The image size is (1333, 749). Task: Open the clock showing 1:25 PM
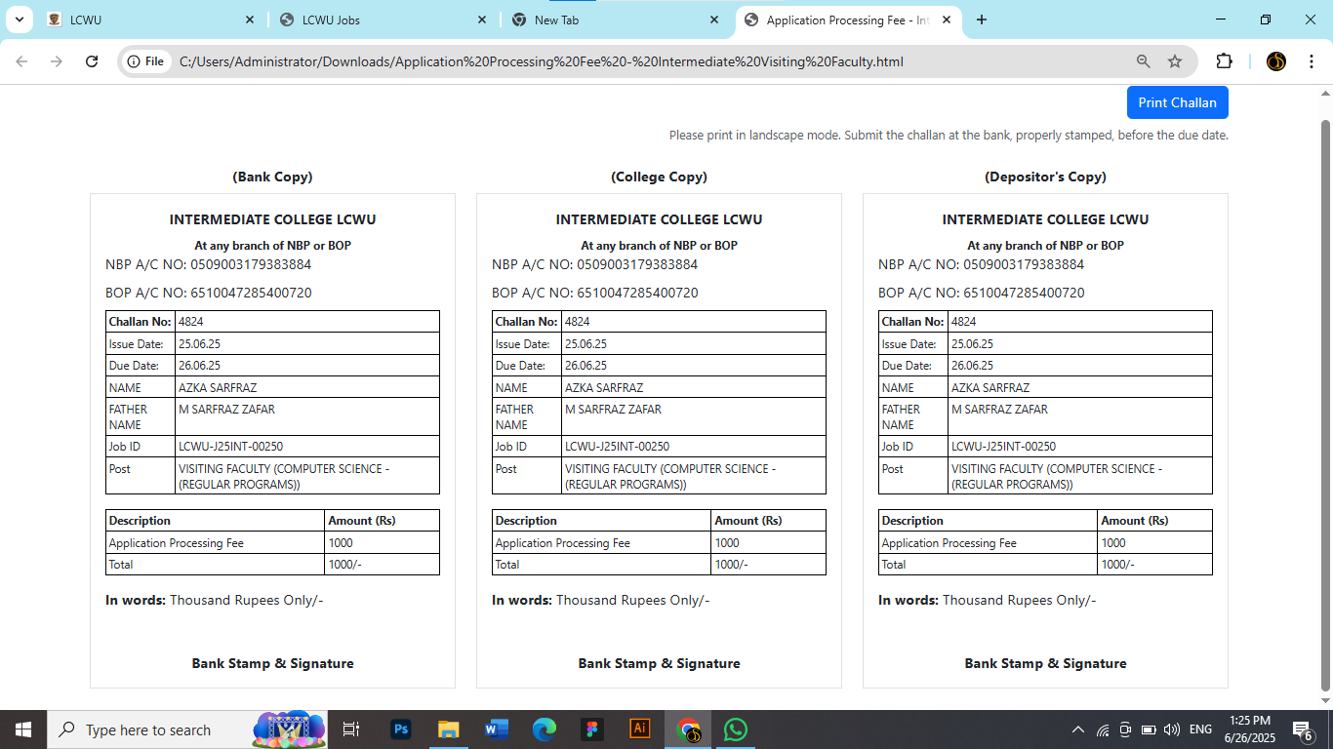(1250, 729)
